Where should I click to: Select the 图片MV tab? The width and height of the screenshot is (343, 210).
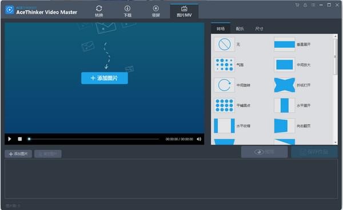point(184,11)
